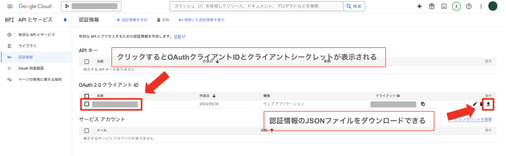The height and width of the screenshot is (156, 506).
Task: Click the 種類 column header
Action: coord(266,96)
